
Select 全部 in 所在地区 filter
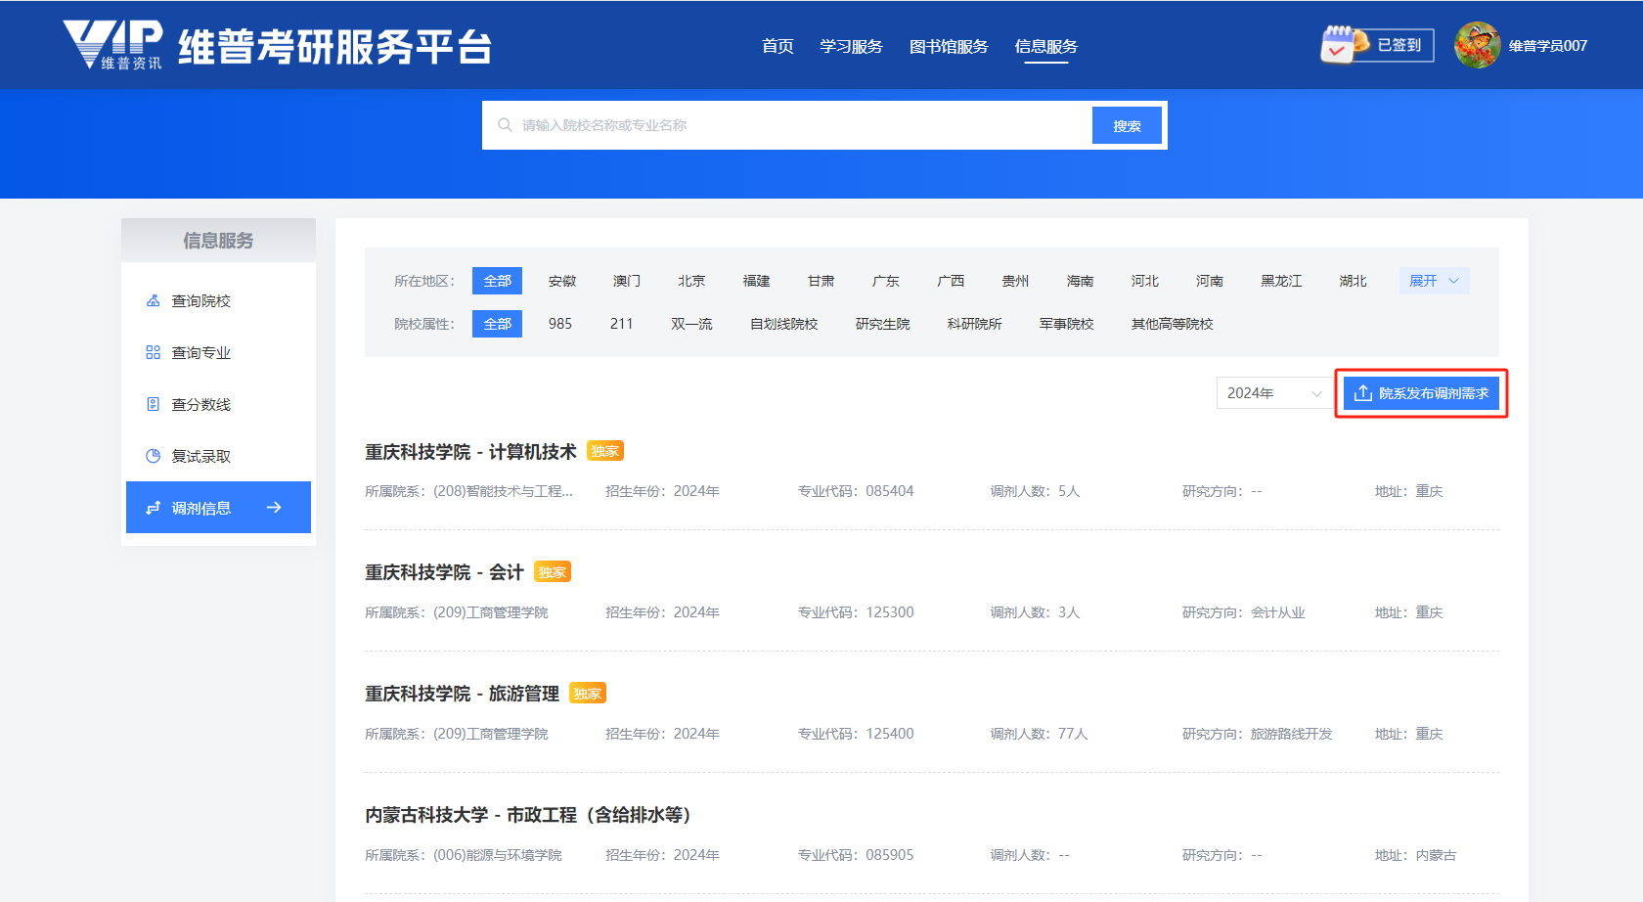coord(497,281)
